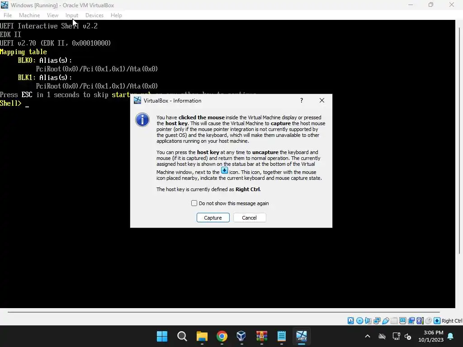Open the View menu
The image size is (463, 347).
click(52, 15)
